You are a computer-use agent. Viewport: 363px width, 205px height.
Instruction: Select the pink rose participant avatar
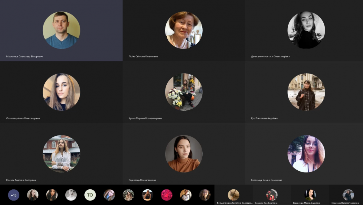[167, 195]
